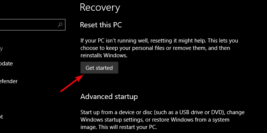The height and width of the screenshot is (133, 267).
Task: Open the Windows Update sidebar item
Action: tap(6, 64)
